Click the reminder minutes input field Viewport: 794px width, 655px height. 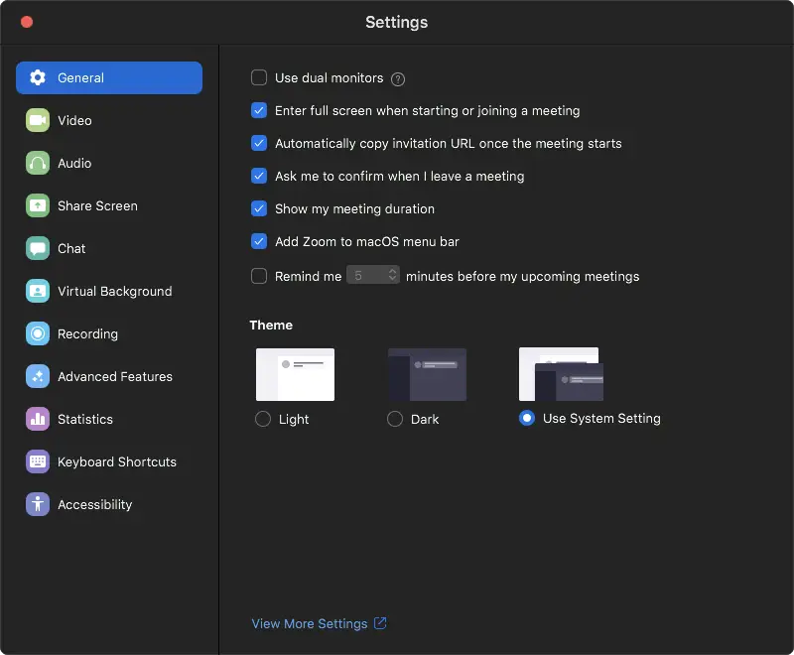[369, 274]
